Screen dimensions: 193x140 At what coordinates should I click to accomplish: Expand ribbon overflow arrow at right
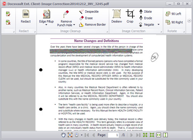point(189,20)
